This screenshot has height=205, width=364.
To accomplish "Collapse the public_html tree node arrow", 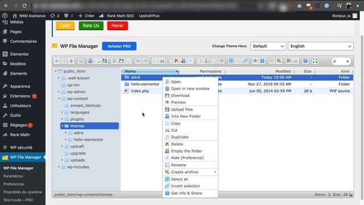I will tap(56, 71).
